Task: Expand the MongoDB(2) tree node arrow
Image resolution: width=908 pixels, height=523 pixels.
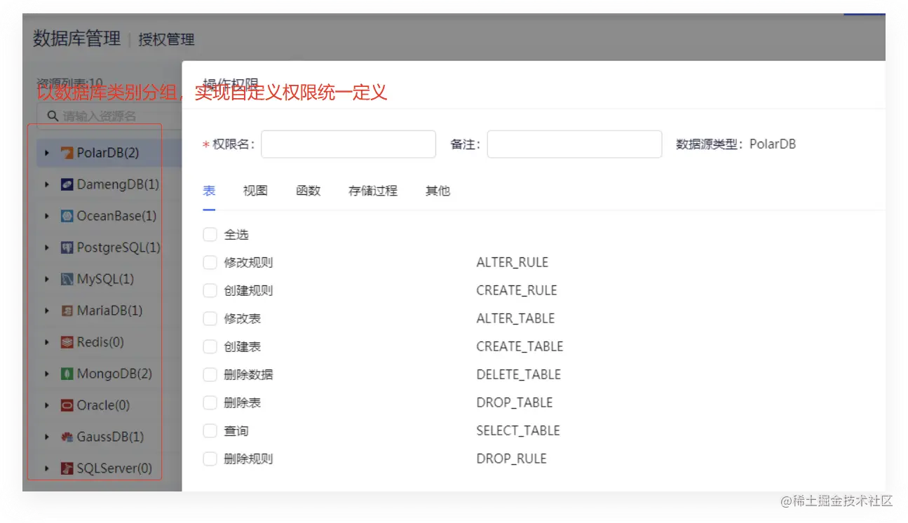Action: tap(47, 374)
